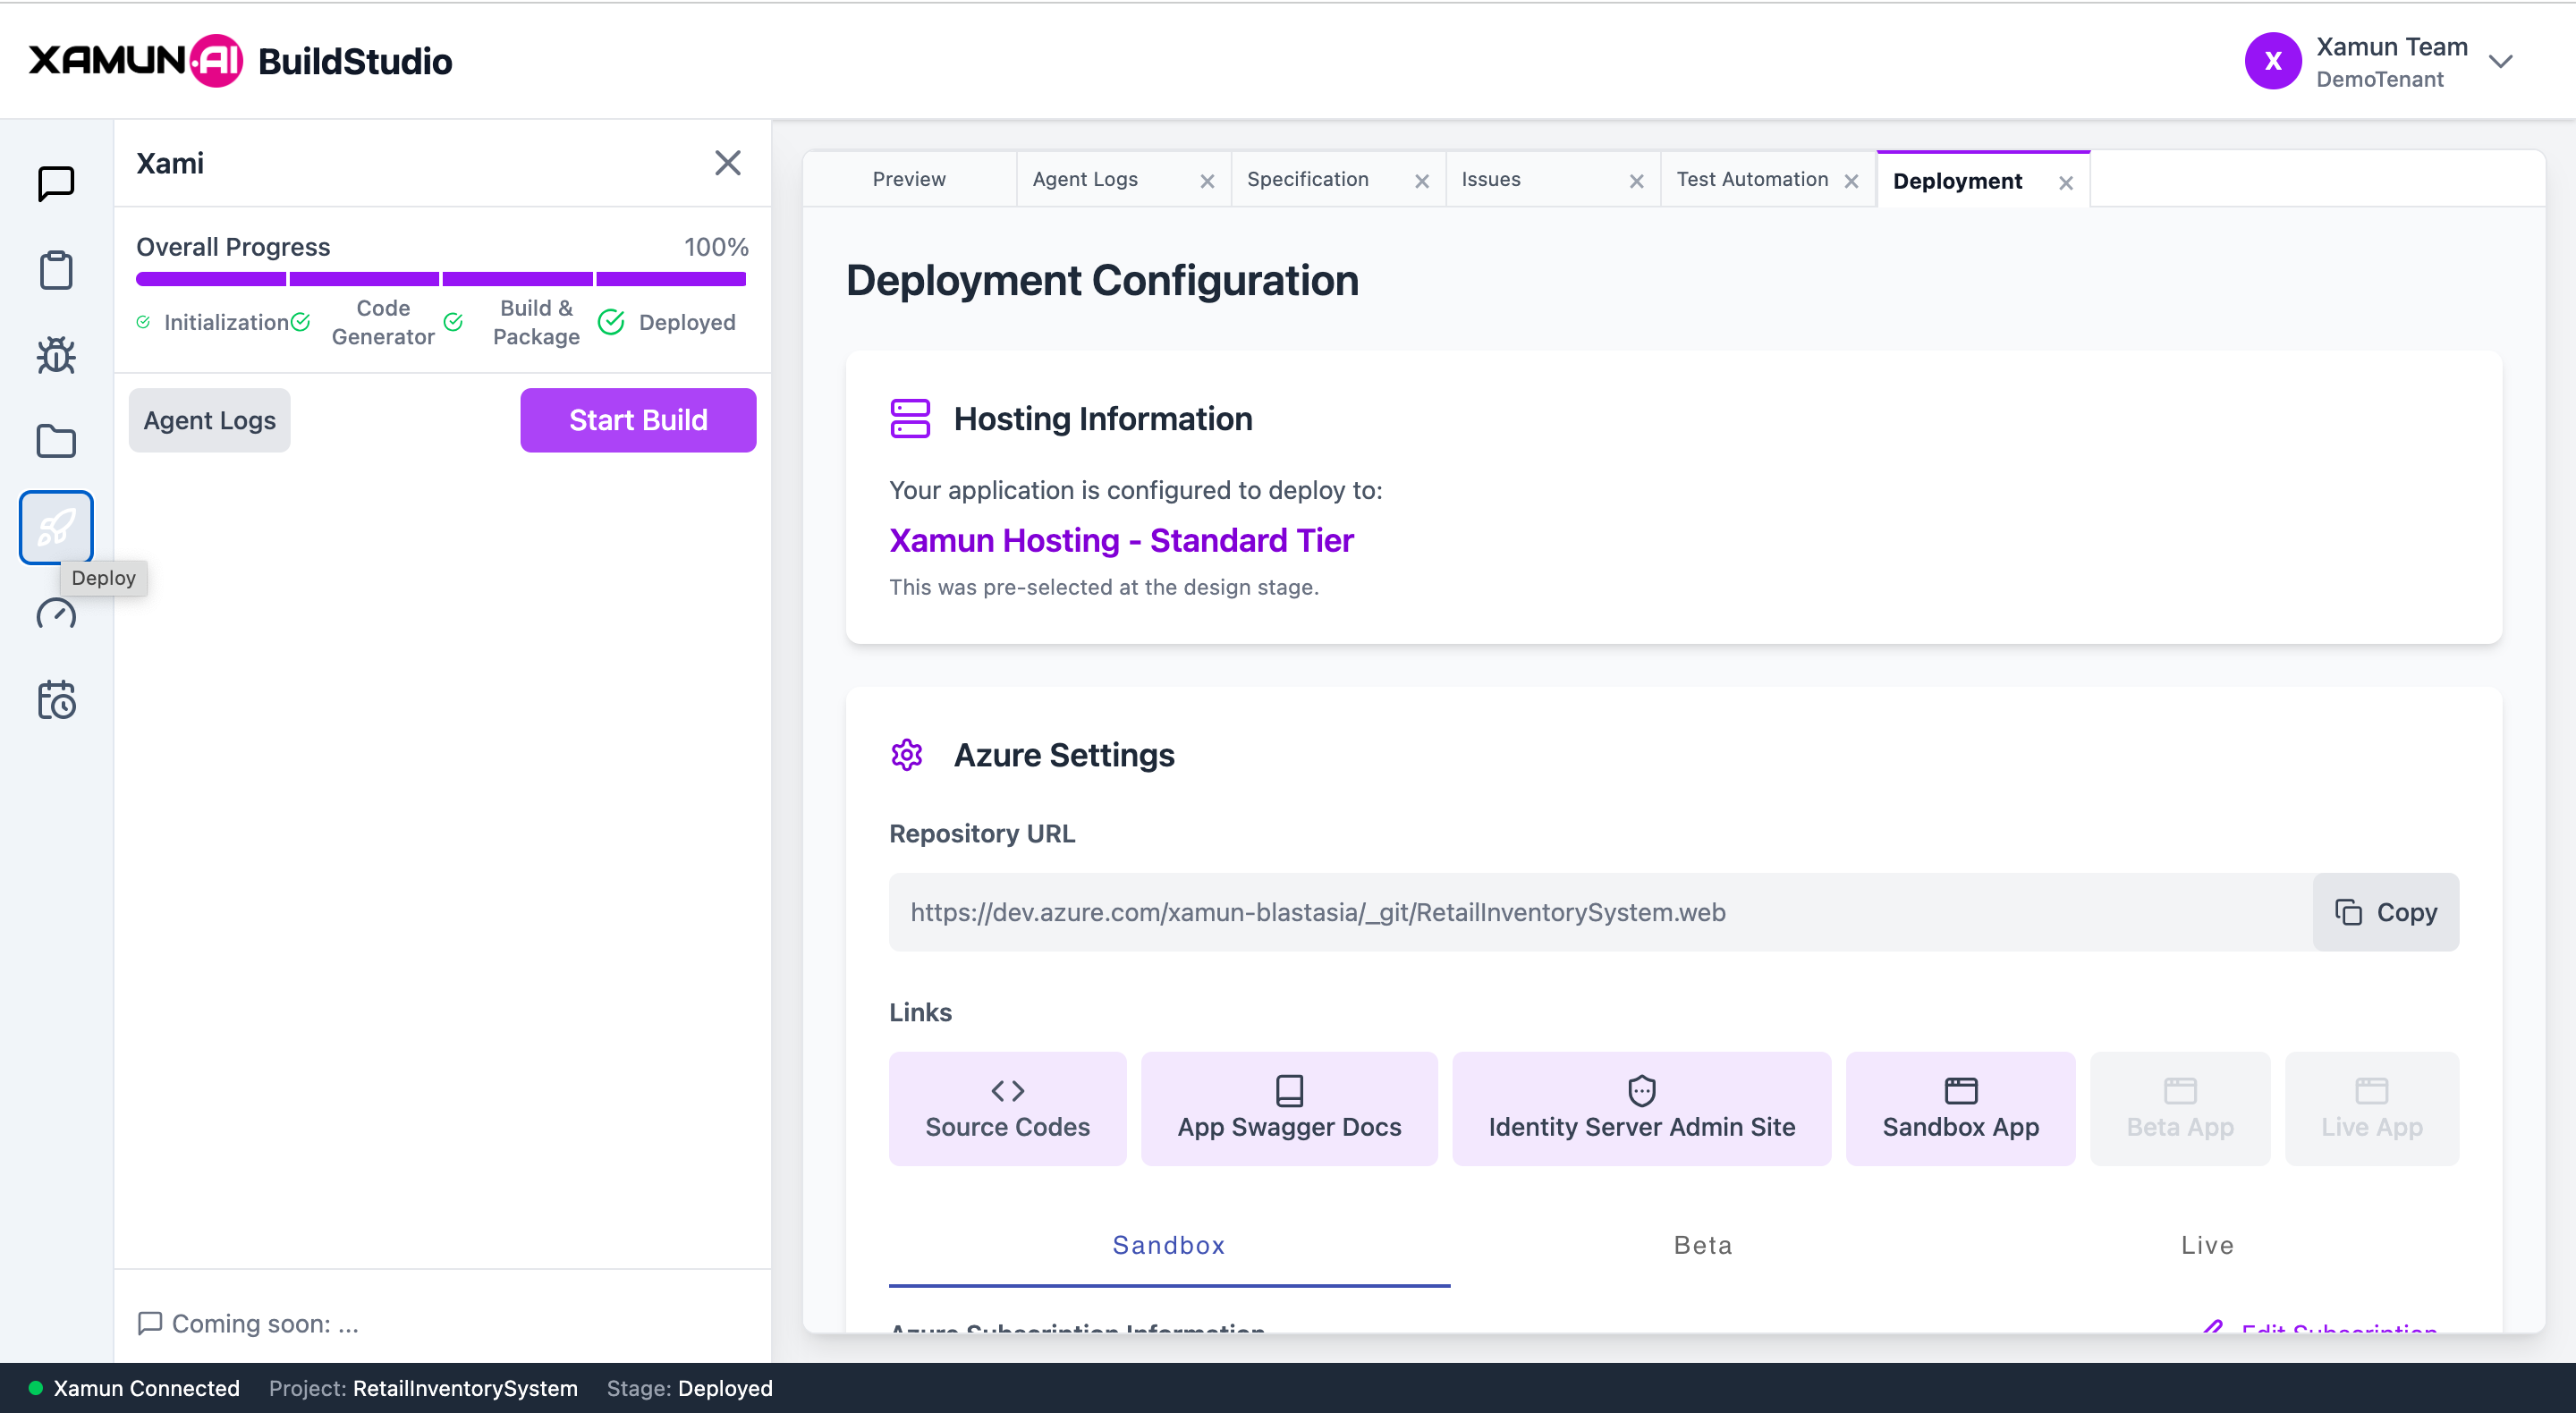Select the Live environment tab

click(x=2207, y=1246)
